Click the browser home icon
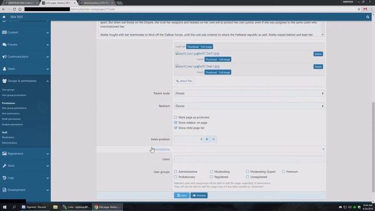The height and width of the screenshot is (211, 375). pos(20,9)
